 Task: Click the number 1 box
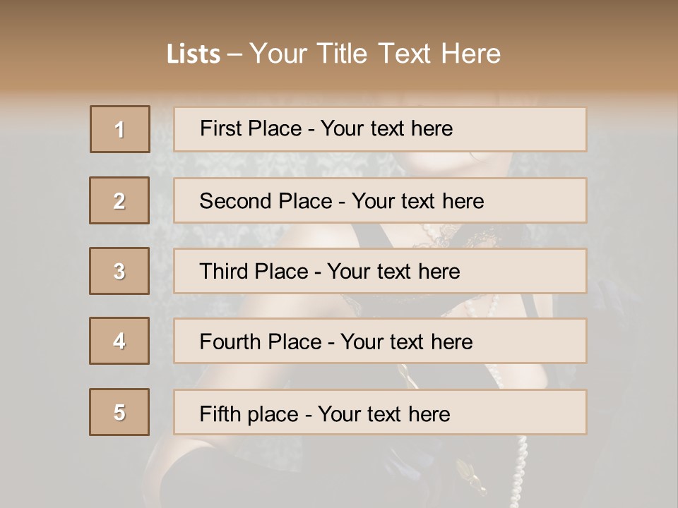tap(120, 129)
